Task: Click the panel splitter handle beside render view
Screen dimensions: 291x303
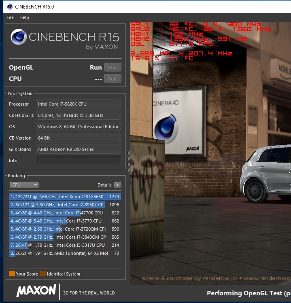Action: (x=129, y=161)
